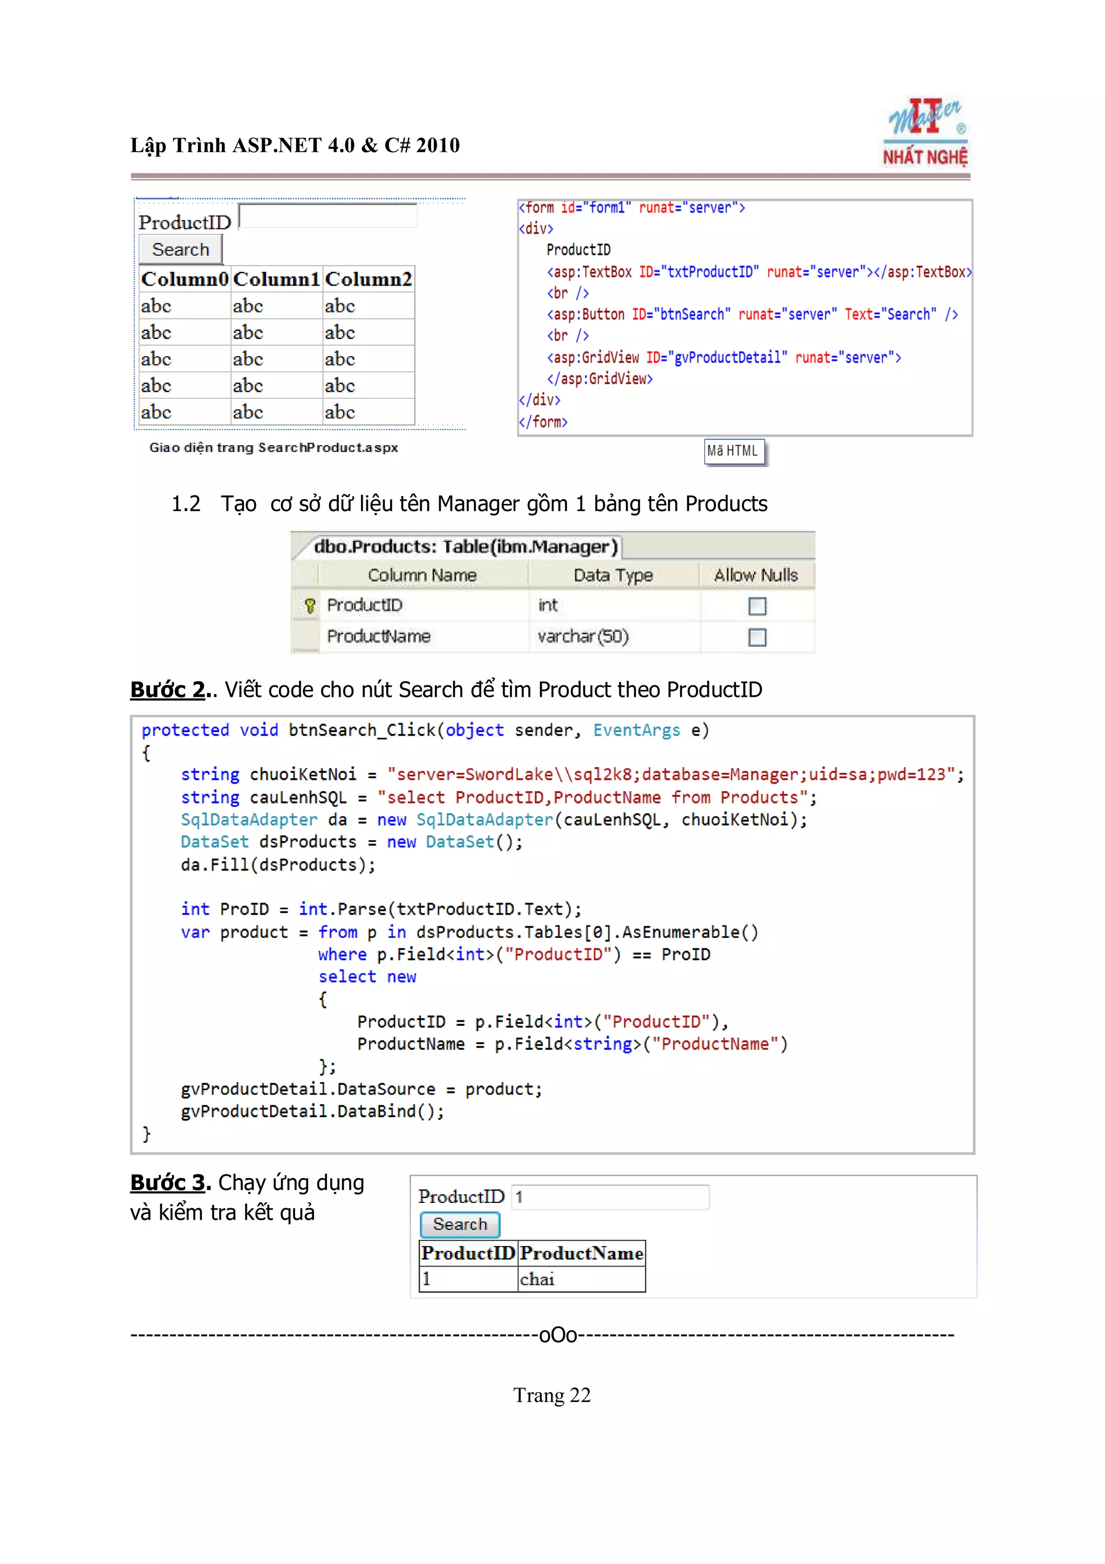Image resolution: width=1105 pixels, height=1564 pixels.
Task: Click the Allow Nulls column header
Action: (x=755, y=575)
